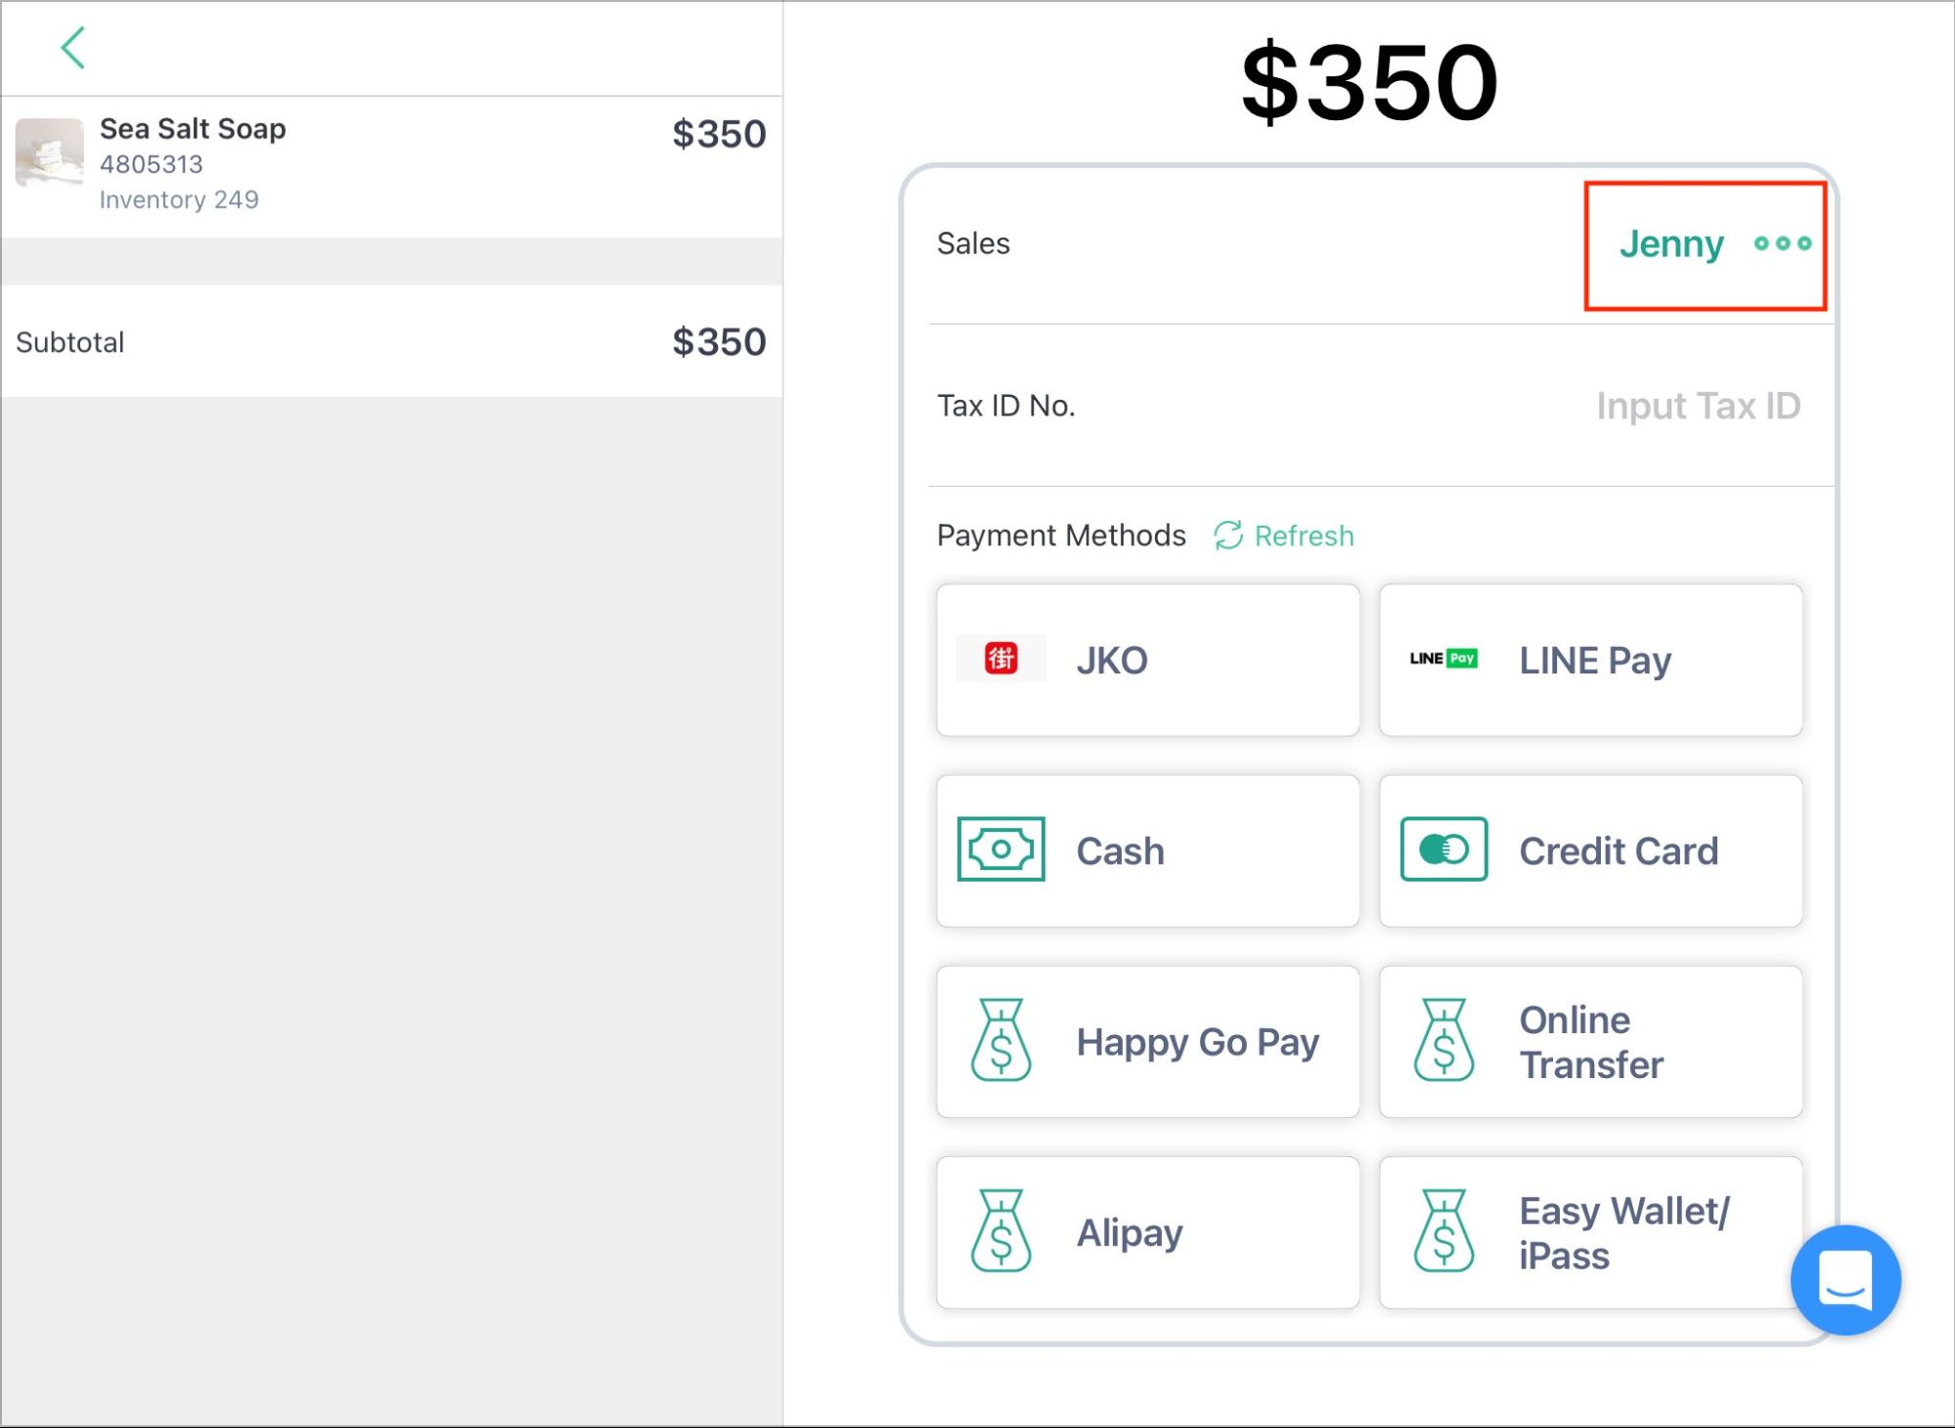Select the Sea Salt Soap item row
The image size is (1955, 1428).
pyautogui.click(x=391, y=166)
